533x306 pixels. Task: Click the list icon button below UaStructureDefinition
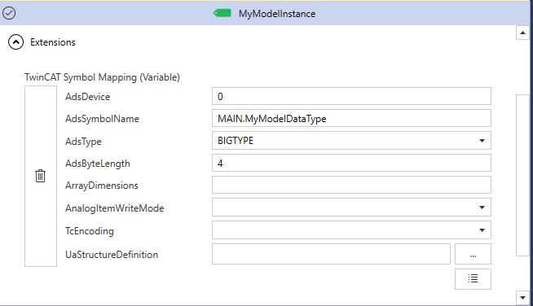[x=473, y=279]
